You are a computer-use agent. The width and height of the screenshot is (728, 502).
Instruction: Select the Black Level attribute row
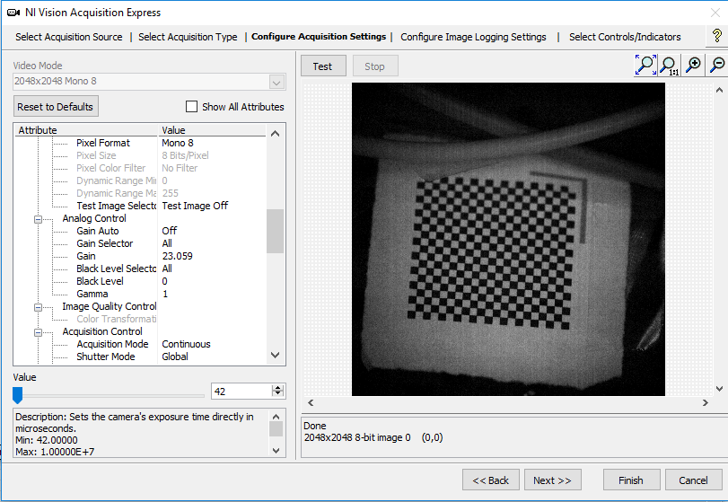tap(142, 281)
